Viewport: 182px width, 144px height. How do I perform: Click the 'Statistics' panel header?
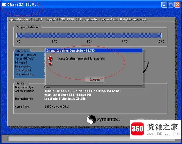pyautogui.click(x=22, y=51)
